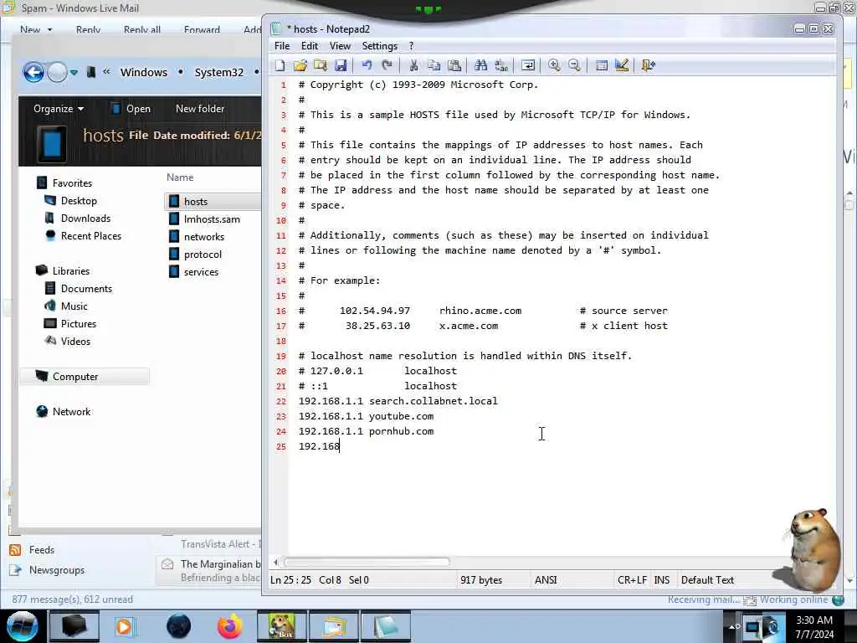This screenshot has width=857, height=643.
Task: Open the Replace tool icon
Action: [501, 65]
